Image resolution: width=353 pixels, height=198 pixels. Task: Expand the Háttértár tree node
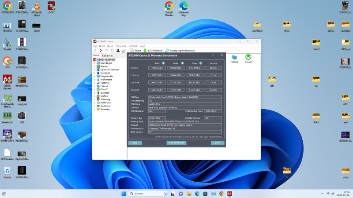pyautogui.click(x=94, y=83)
